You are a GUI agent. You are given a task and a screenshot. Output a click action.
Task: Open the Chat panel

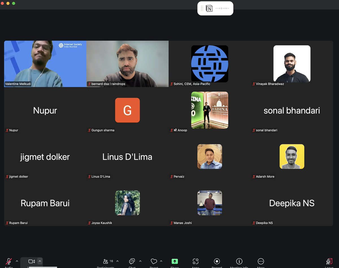coord(132,261)
